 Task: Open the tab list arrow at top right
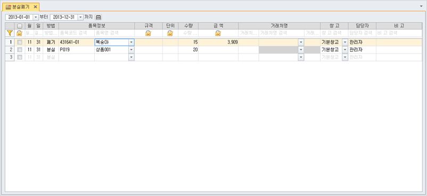(422, 5)
